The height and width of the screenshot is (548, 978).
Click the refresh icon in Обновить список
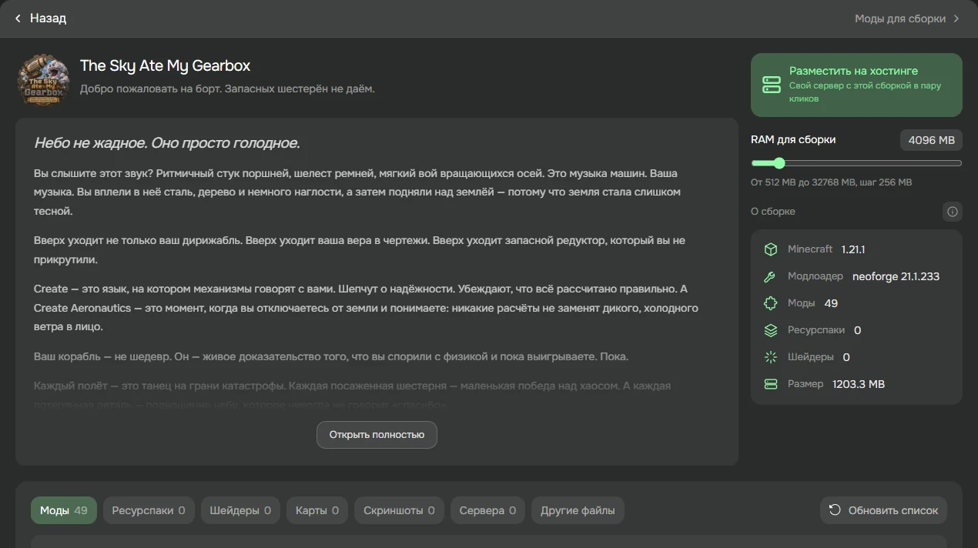(x=835, y=510)
